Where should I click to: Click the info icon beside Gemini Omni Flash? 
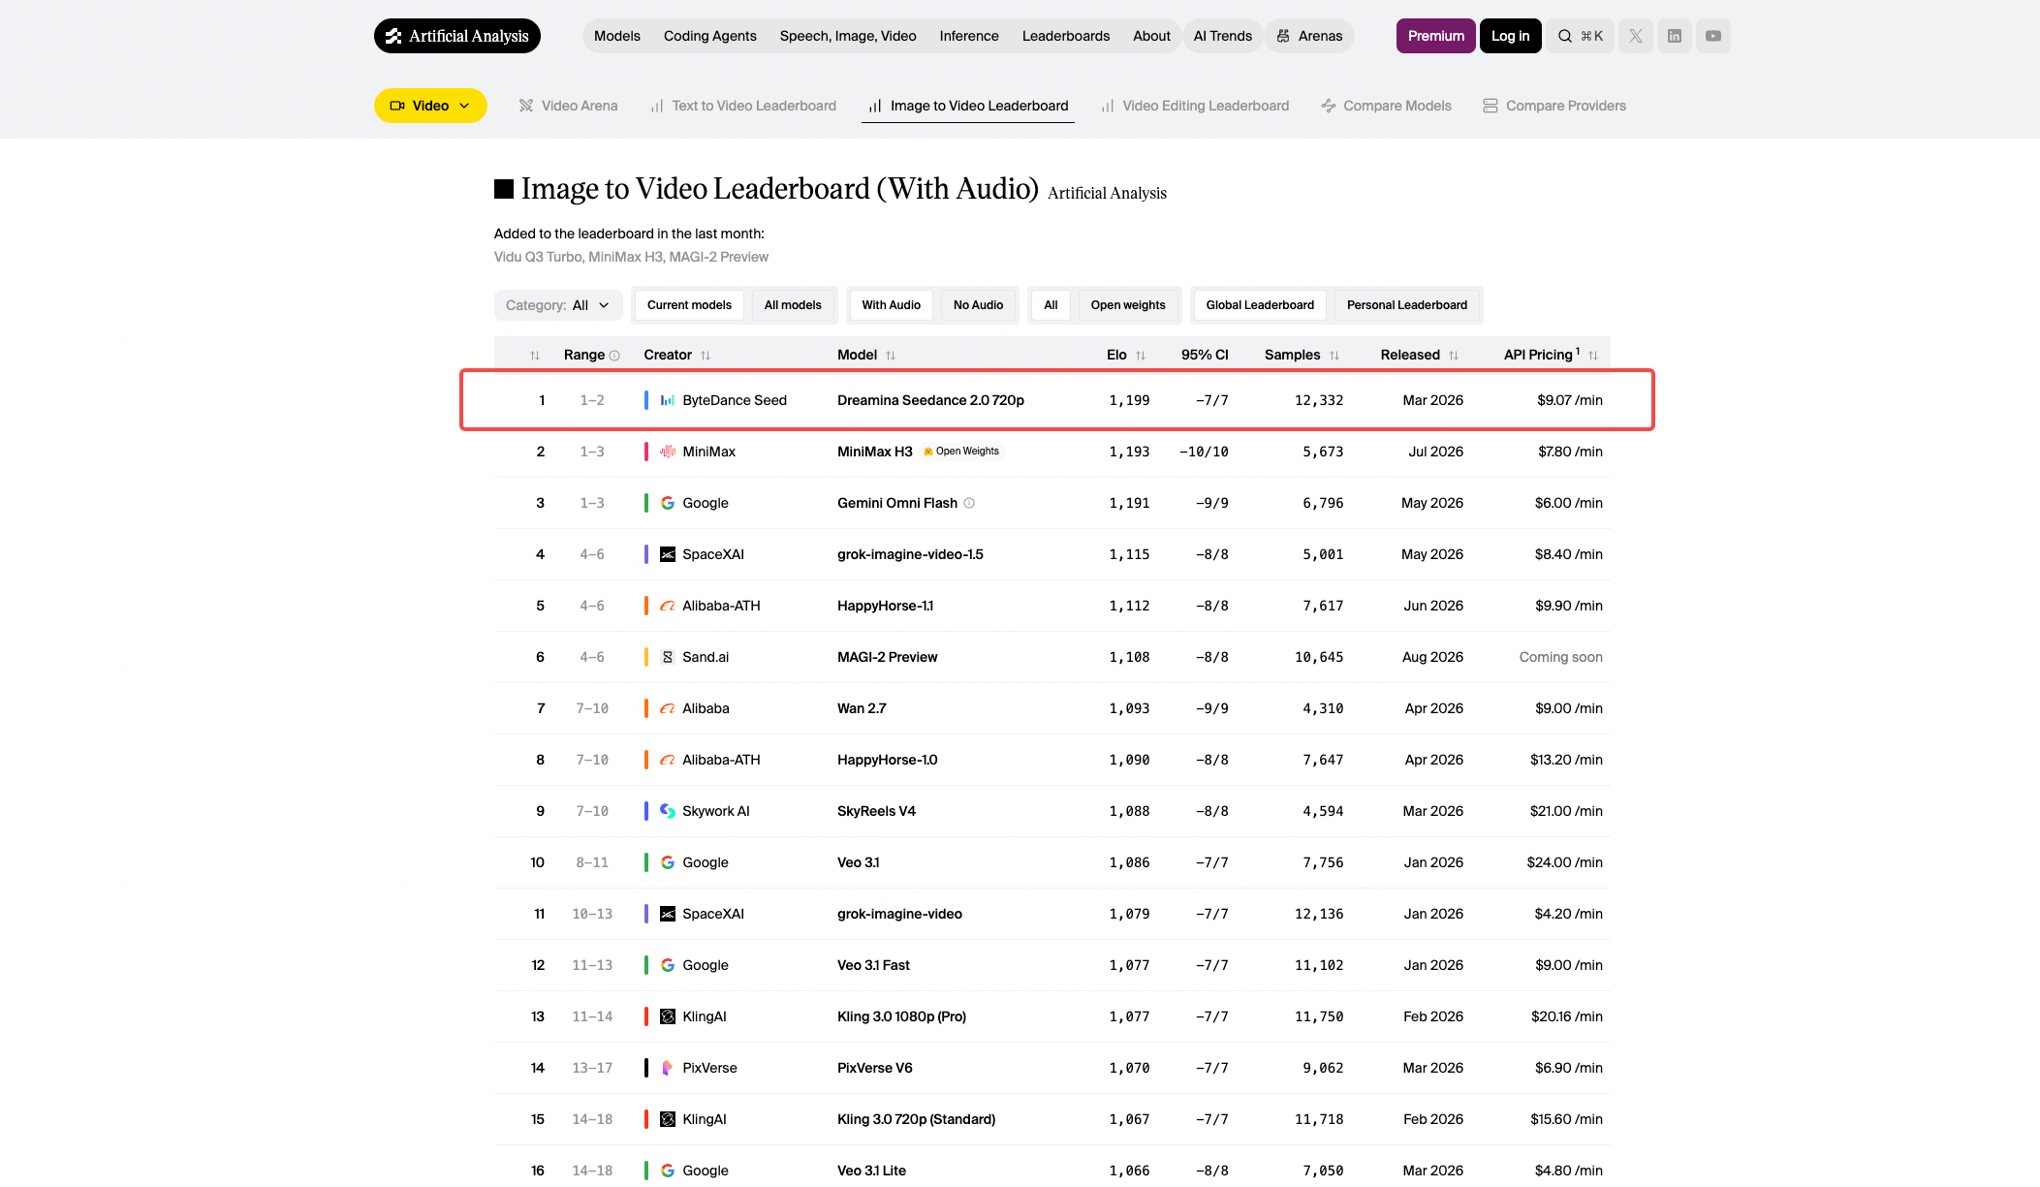coord(969,503)
